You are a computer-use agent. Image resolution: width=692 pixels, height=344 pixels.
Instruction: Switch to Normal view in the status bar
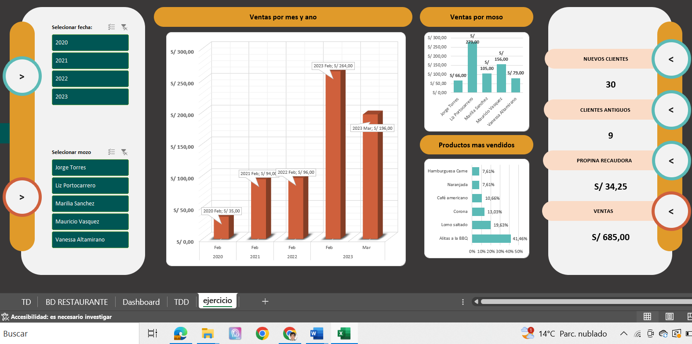[647, 316]
